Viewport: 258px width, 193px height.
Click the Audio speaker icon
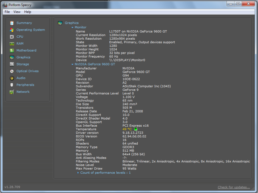click(12, 78)
